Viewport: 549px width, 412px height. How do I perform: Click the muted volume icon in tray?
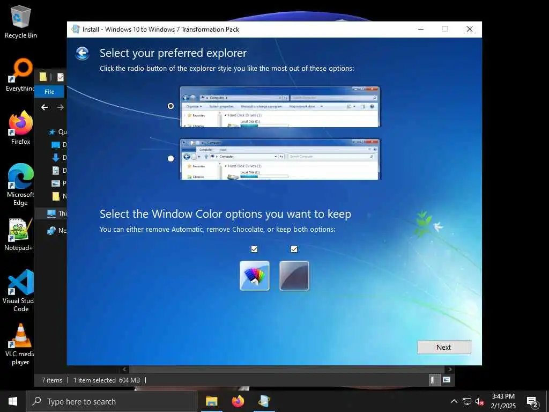pos(479,401)
